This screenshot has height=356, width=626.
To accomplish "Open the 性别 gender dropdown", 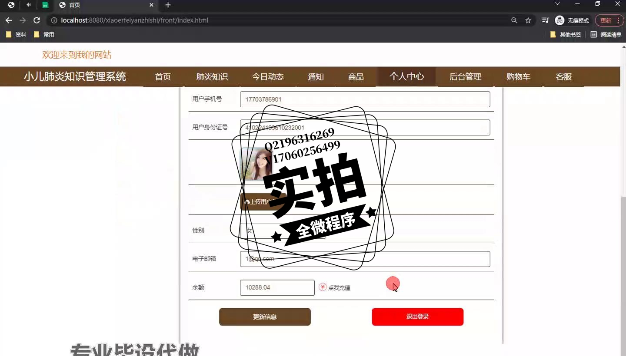I will pos(283,231).
